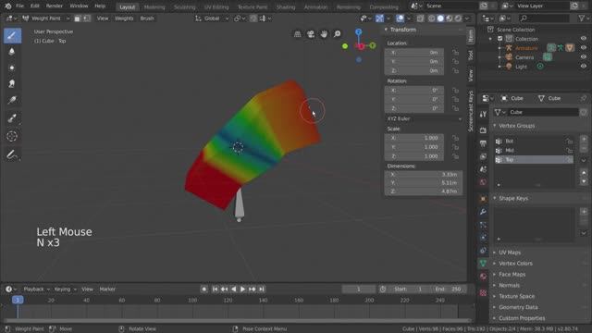Toggle perspective/orthographic grid icon
This screenshot has height=333, width=592.
(x=298, y=34)
